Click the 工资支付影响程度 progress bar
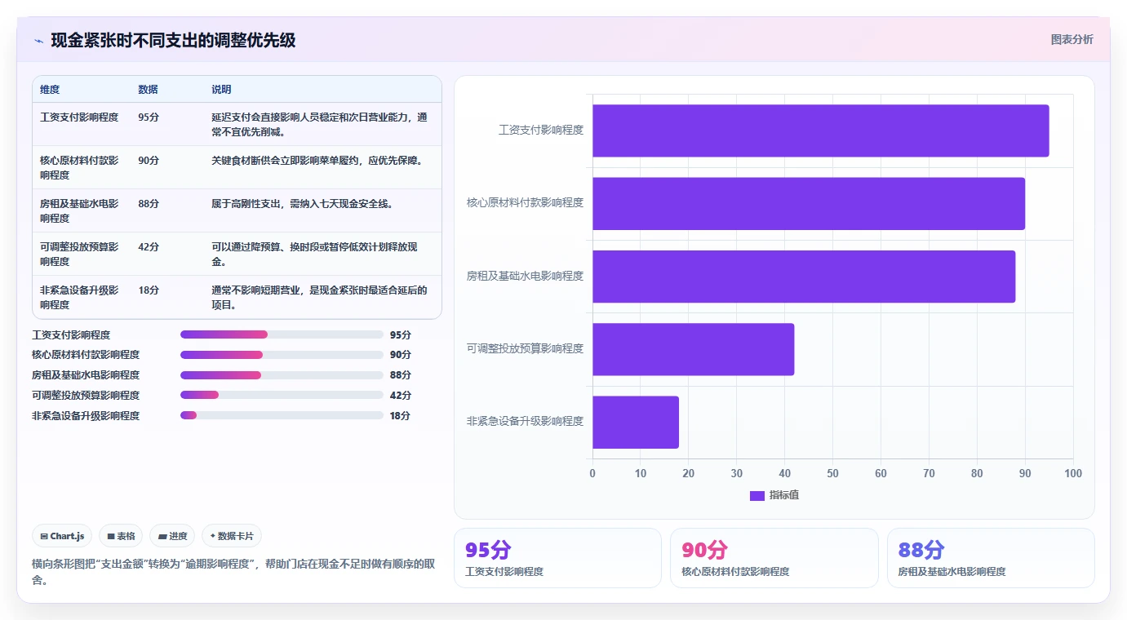 282,334
